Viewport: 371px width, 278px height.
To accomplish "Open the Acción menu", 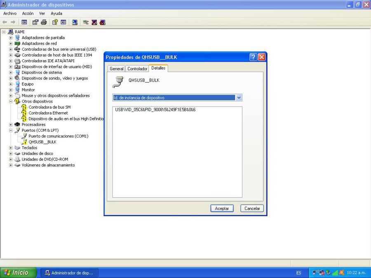I will point(28,14).
